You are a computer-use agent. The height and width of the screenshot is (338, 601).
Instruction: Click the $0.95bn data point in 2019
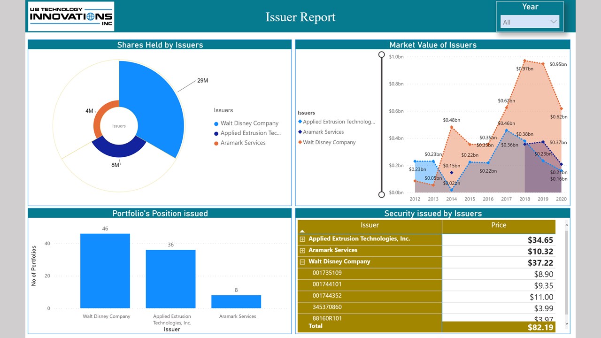[543, 64]
